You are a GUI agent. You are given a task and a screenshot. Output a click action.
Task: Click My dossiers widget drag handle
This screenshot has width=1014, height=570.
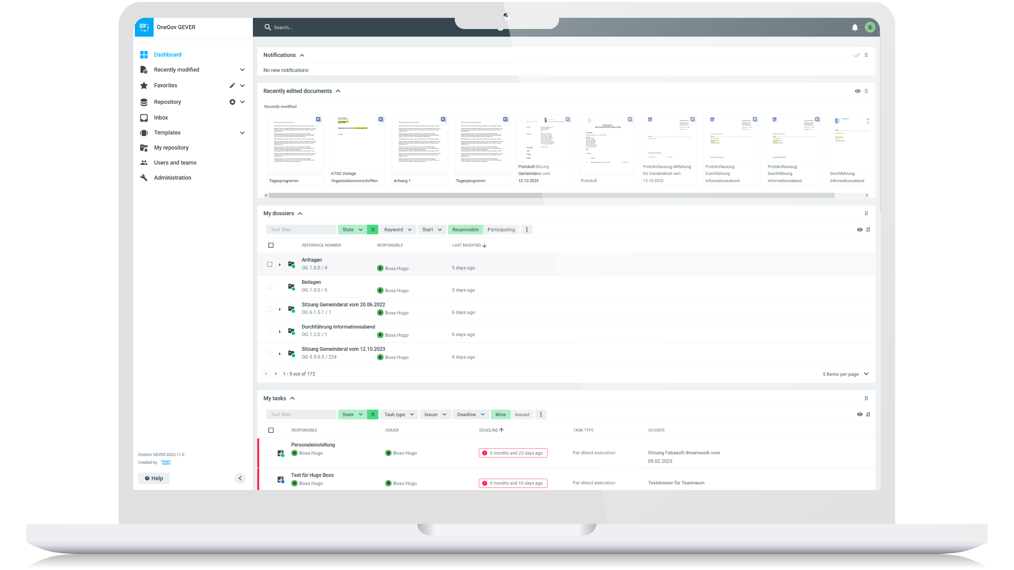click(x=866, y=213)
